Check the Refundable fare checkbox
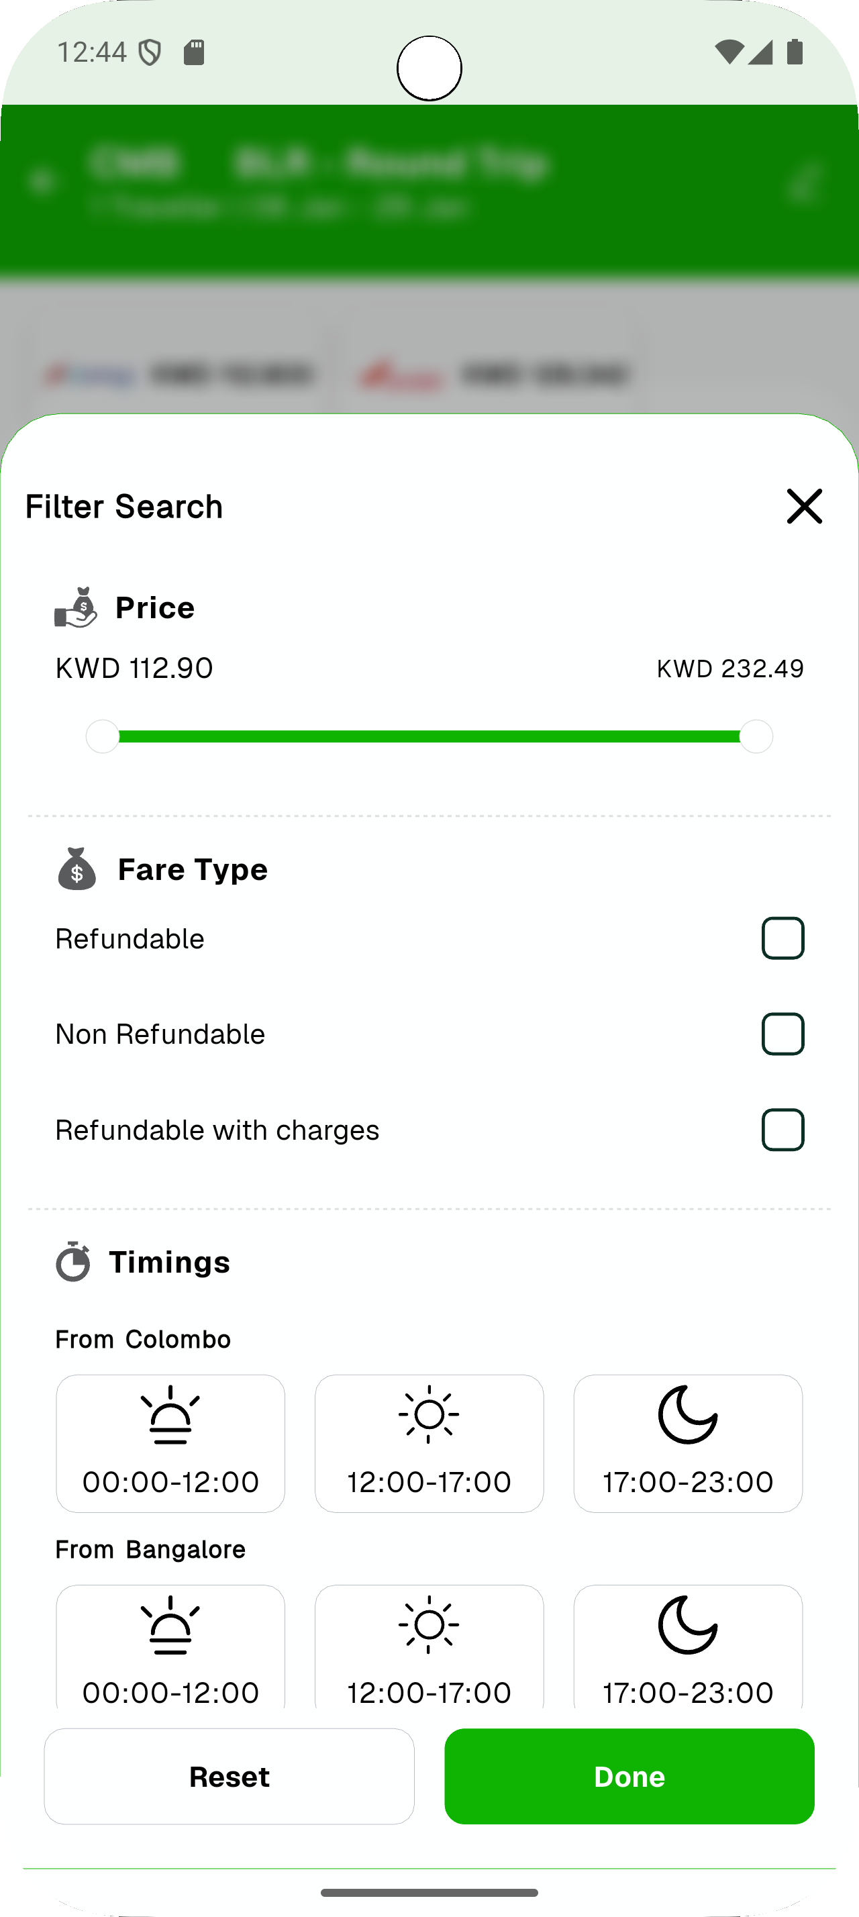Image resolution: width=859 pixels, height=1917 pixels. [782, 938]
